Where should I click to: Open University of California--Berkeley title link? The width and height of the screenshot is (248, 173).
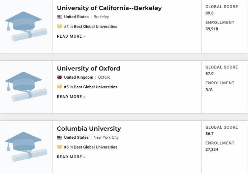click(x=109, y=8)
